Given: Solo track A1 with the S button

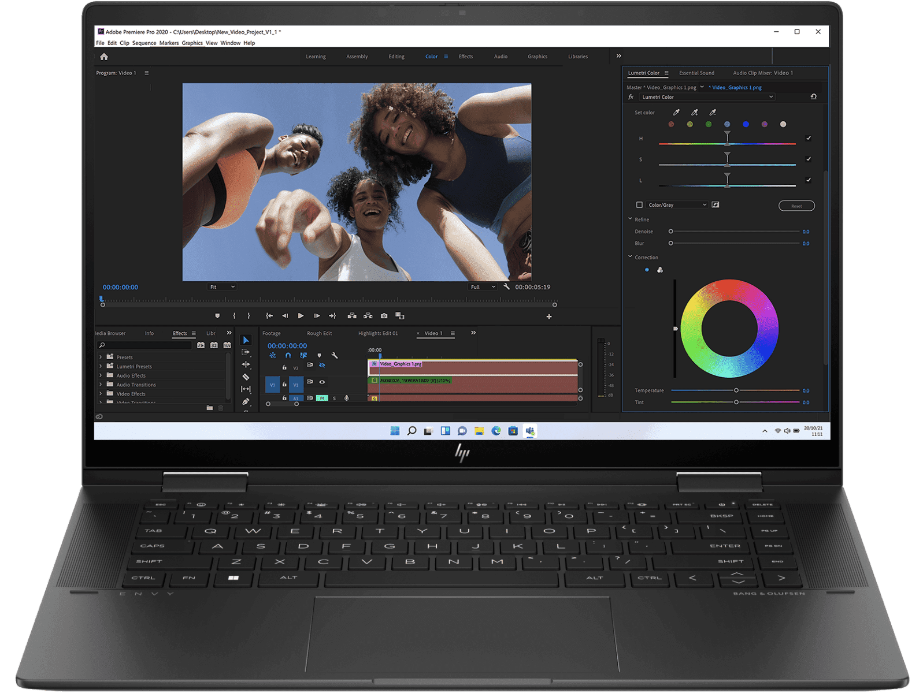Looking at the screenshot, I should click(334, 398).
